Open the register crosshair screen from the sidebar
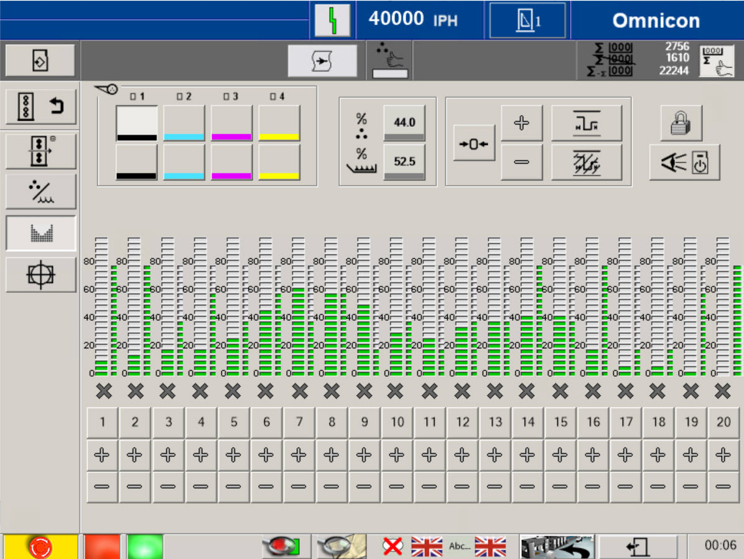744x559 pixels. tap(40, 275)
